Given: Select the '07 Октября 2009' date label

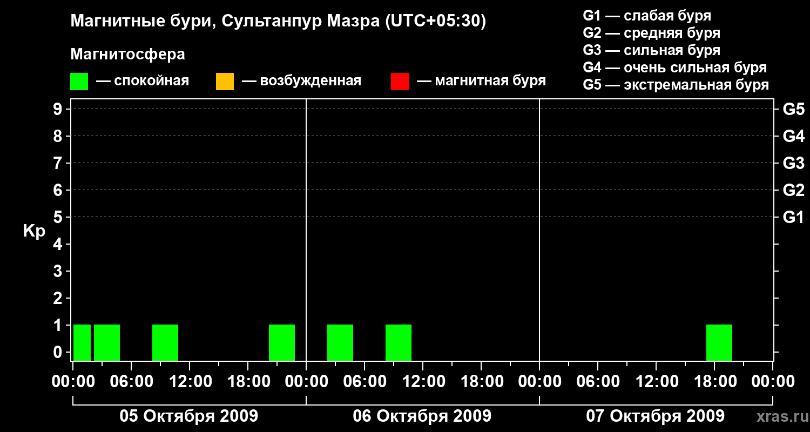Looking at the screenshot, I should (656, 416).
